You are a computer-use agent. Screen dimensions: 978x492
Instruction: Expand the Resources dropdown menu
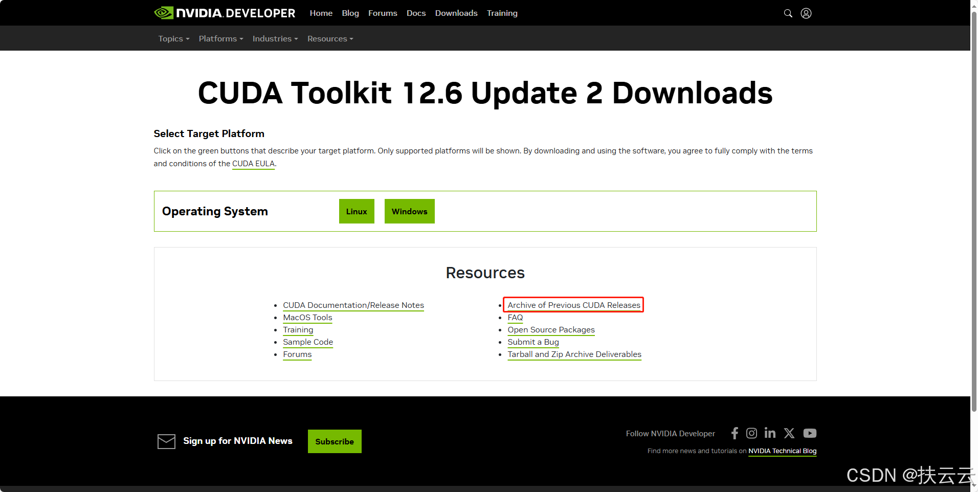click(x=330, y=39)
